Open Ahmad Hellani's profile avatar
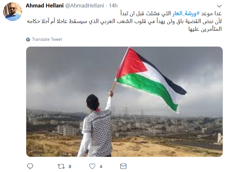This screenshot has width=225, height=172. [13, 12]
